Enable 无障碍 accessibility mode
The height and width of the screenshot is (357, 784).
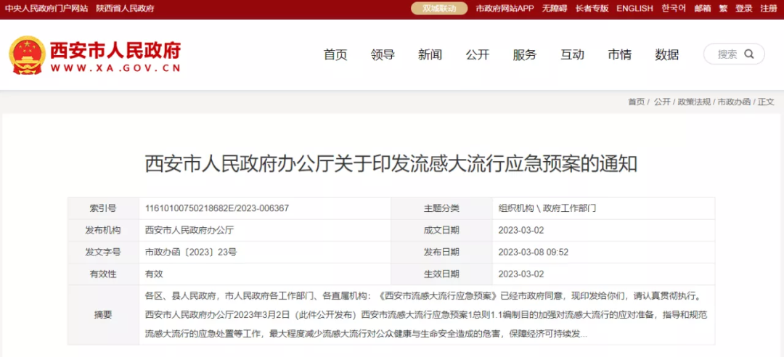(x=555, y=9)
